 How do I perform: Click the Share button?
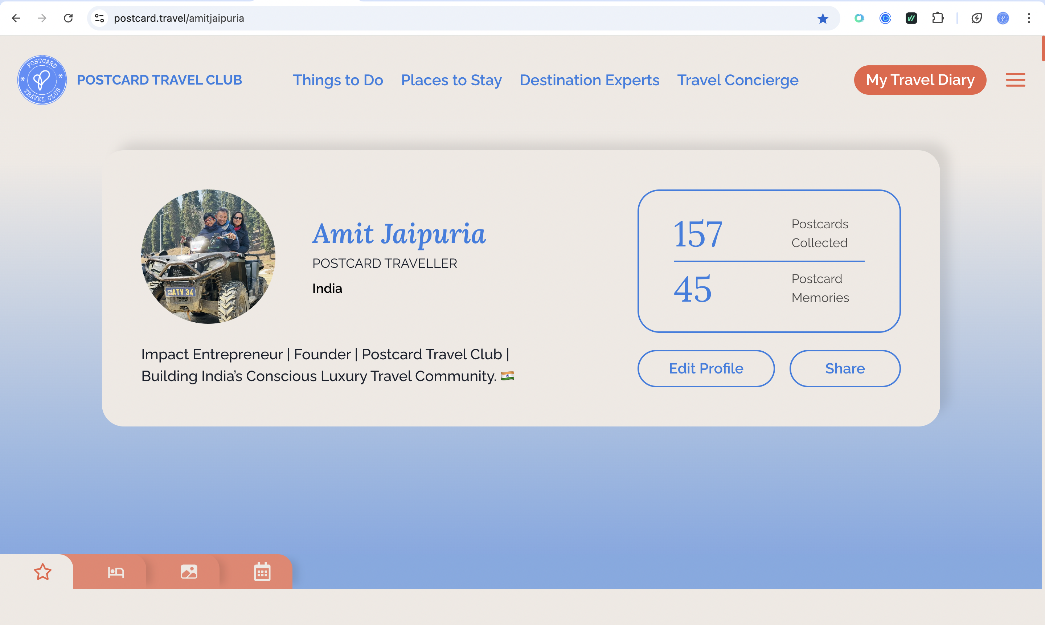click(x=845, y=368)
